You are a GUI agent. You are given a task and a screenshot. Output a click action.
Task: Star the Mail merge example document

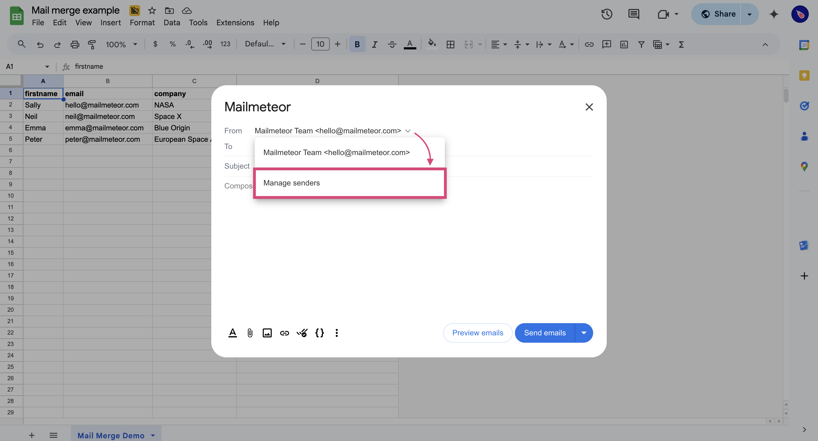point(152,11)
